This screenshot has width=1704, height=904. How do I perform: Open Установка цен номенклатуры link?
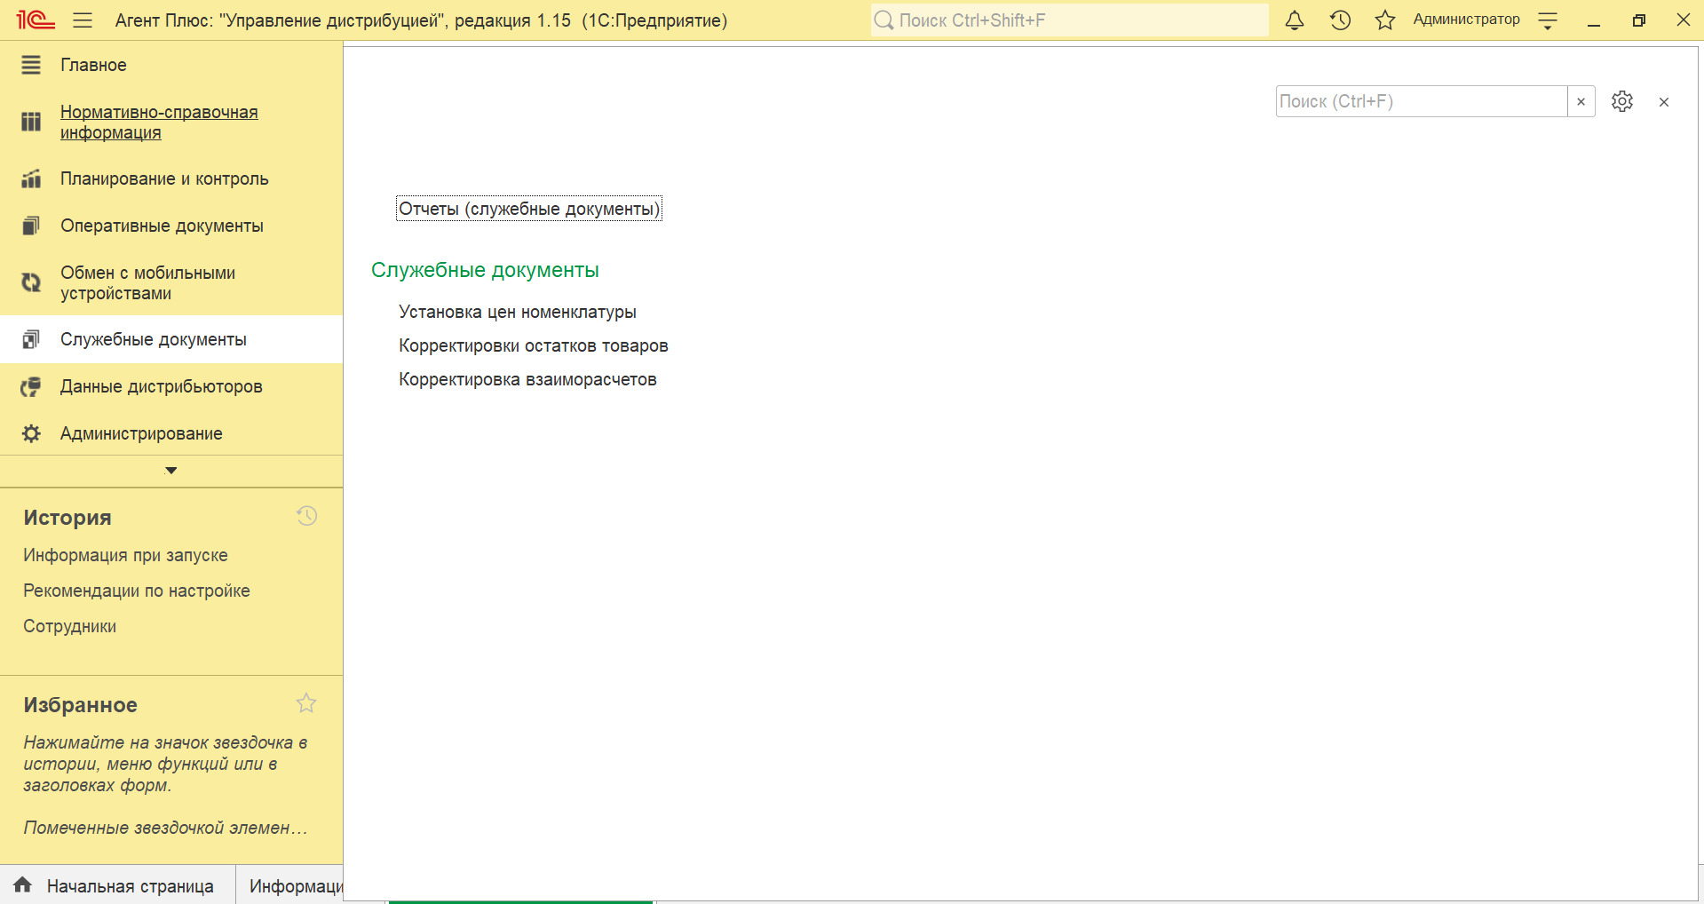coord(517,312)
